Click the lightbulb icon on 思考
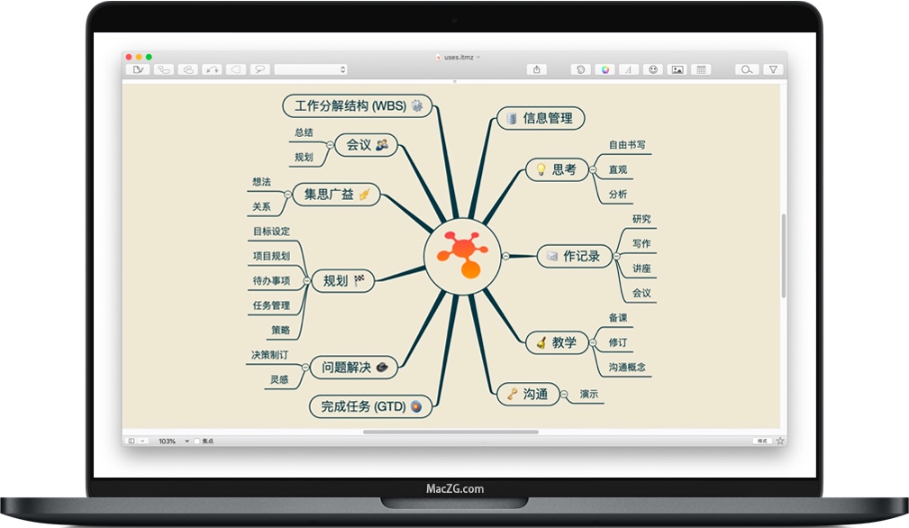Screen dimensions: 909x528 click(x=541, y=169)
